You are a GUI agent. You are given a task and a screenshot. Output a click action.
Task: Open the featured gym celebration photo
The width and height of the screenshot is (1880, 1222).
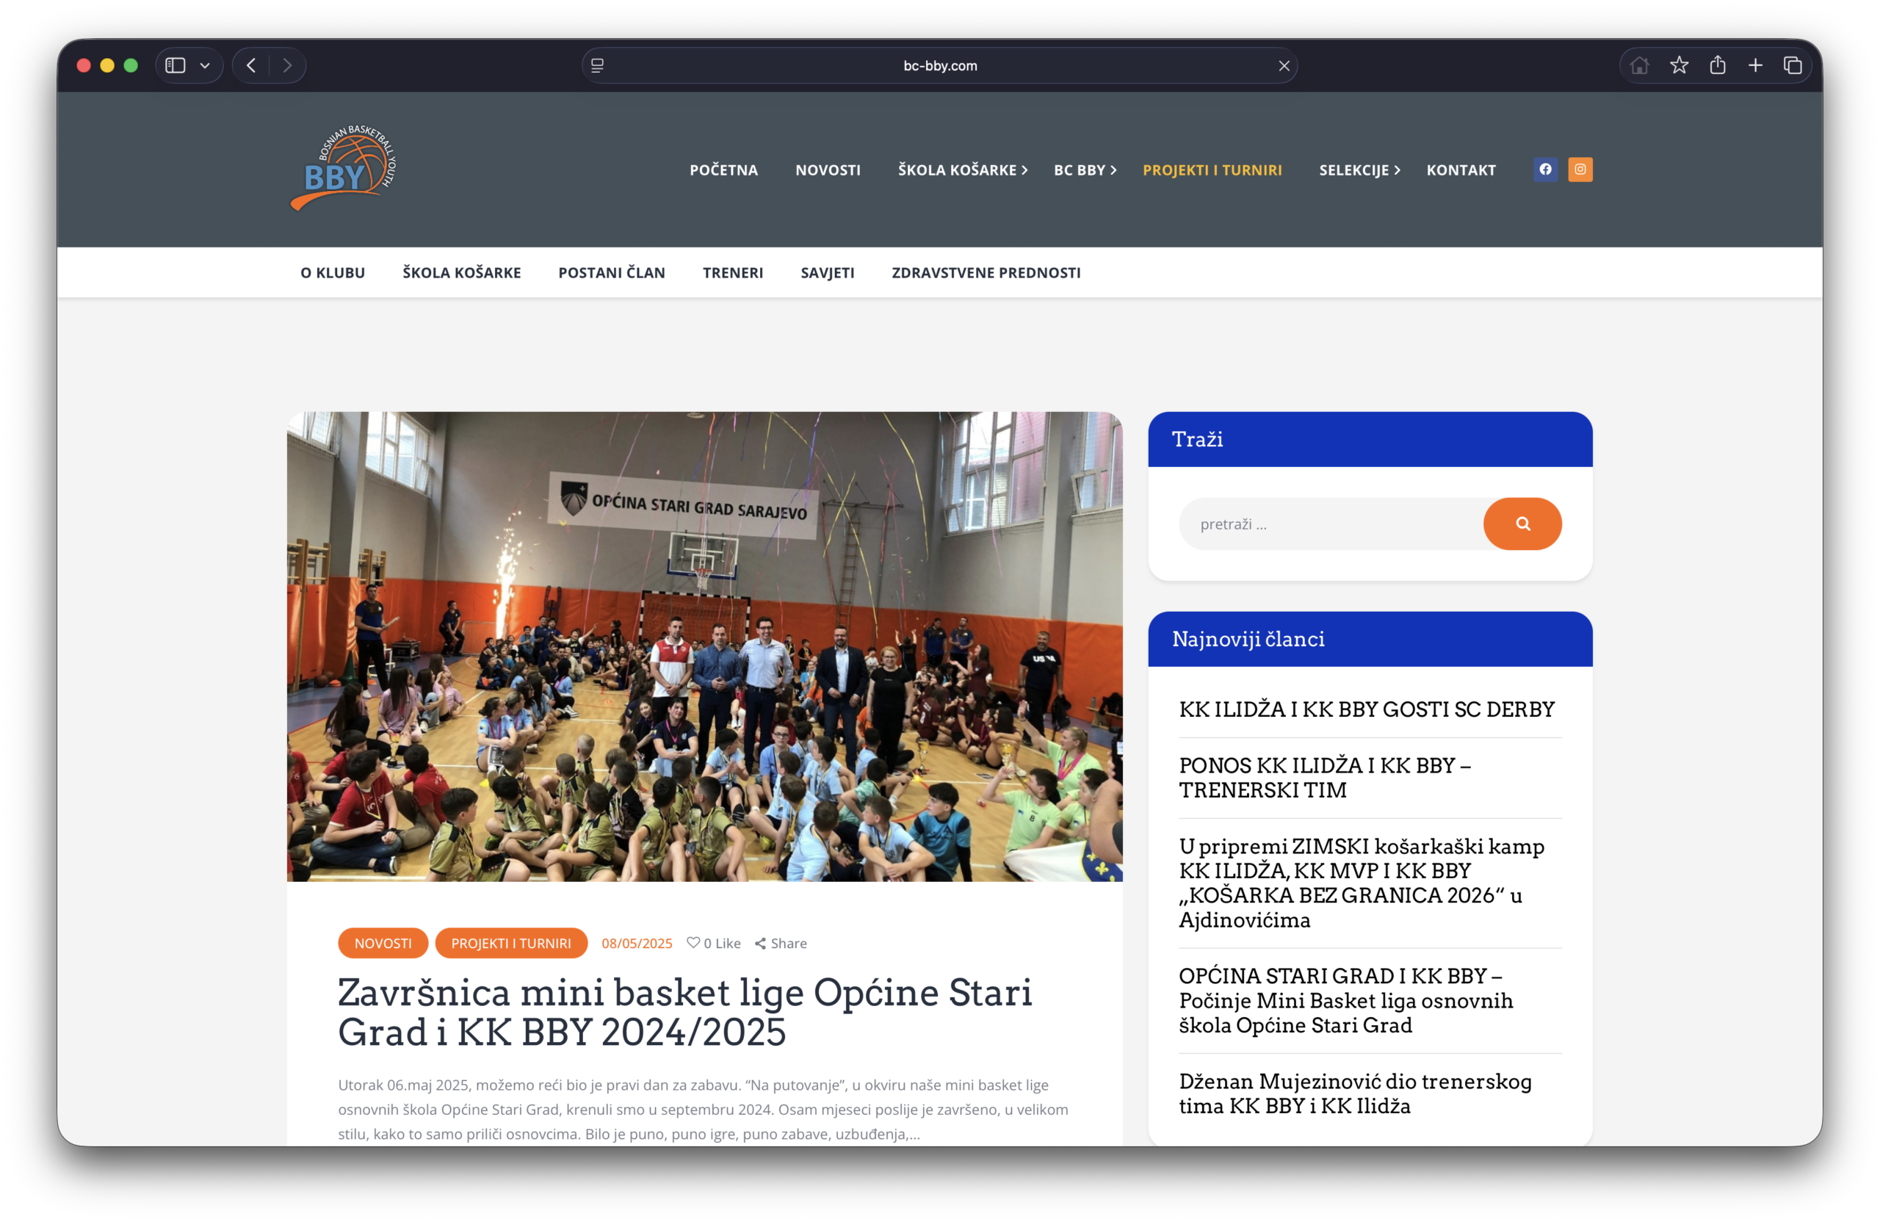pyautogui.click(x=704, y=646)
